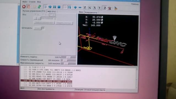Select G-code line 117

[x=48, y=83]
